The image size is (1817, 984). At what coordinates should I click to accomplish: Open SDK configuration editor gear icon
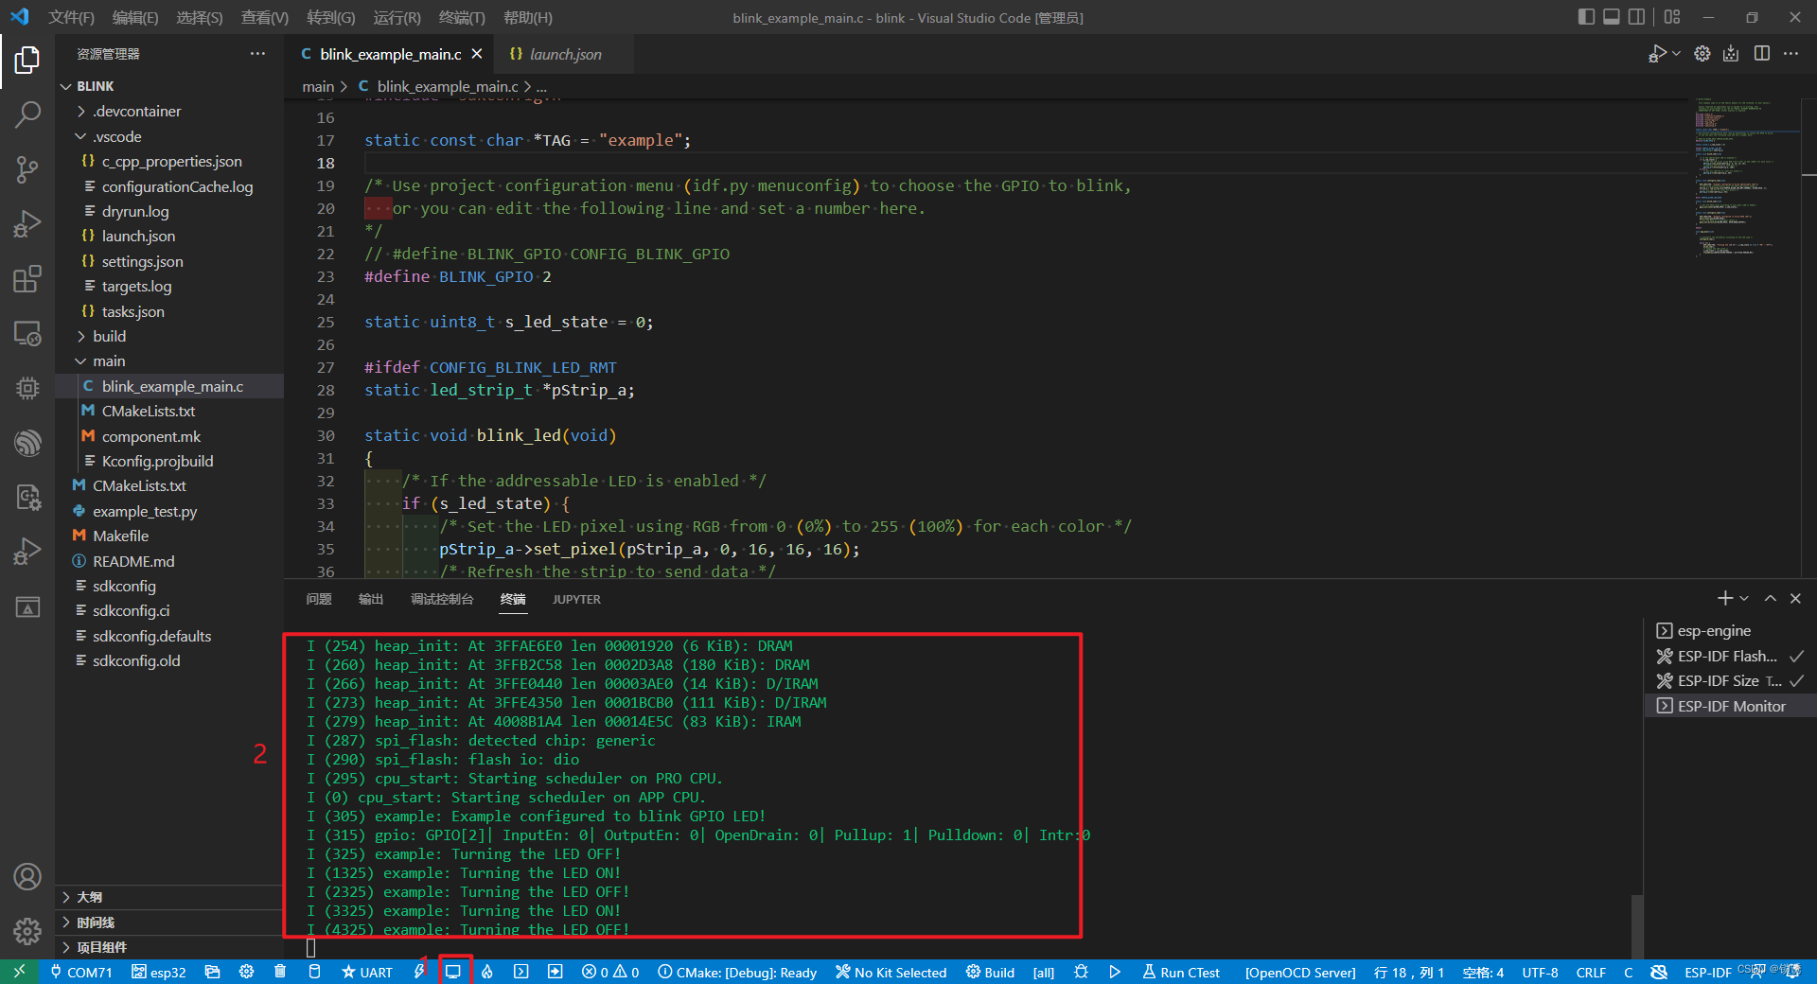(246, 972)
